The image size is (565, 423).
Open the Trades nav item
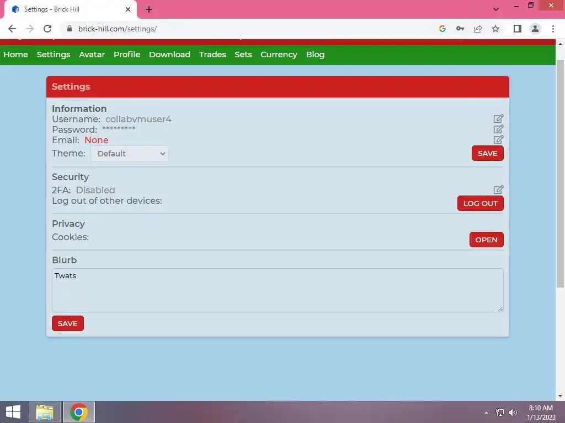pyautogui.click(x=212, y=55)
